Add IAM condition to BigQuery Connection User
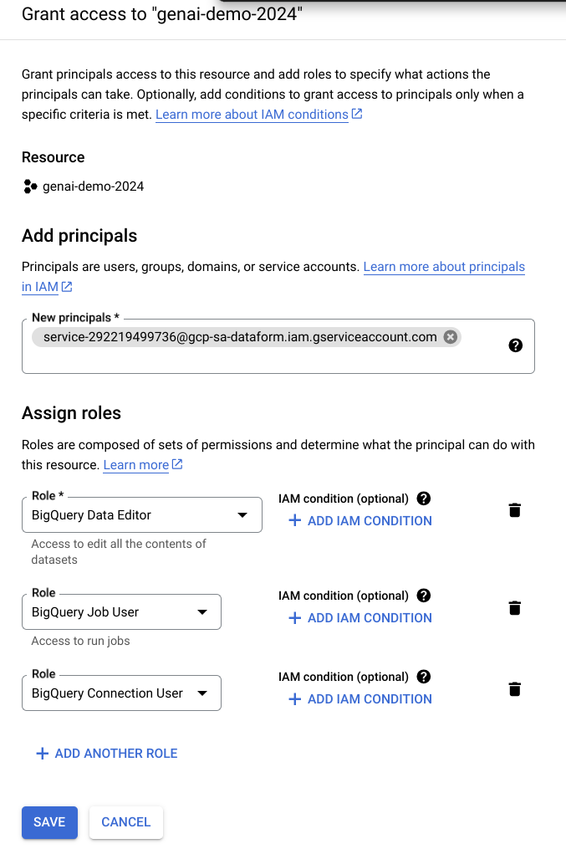The width and height of the screenshot is (566, 849). pos(360,699)
